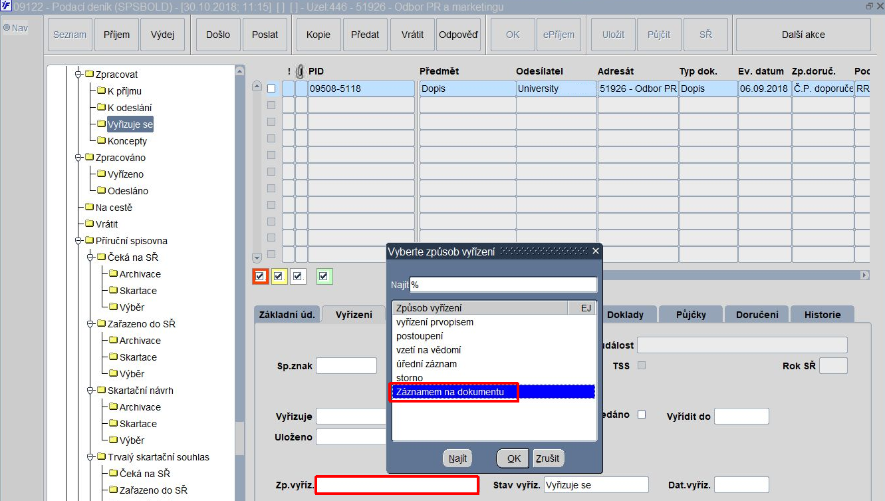This screenshot has height=501, width=885.
Task: Switch to the Doklady tab
Action: click(x=624, y=315)
